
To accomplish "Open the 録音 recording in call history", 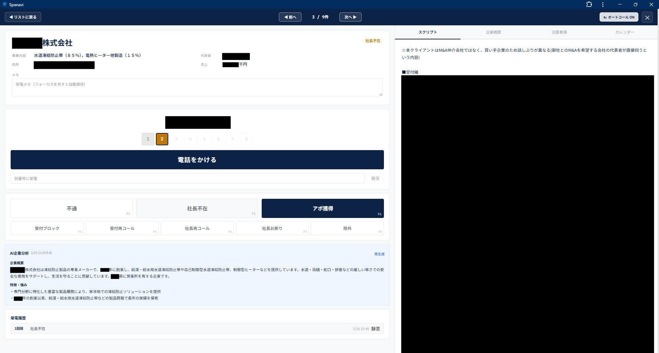I will tap(375, 328).
